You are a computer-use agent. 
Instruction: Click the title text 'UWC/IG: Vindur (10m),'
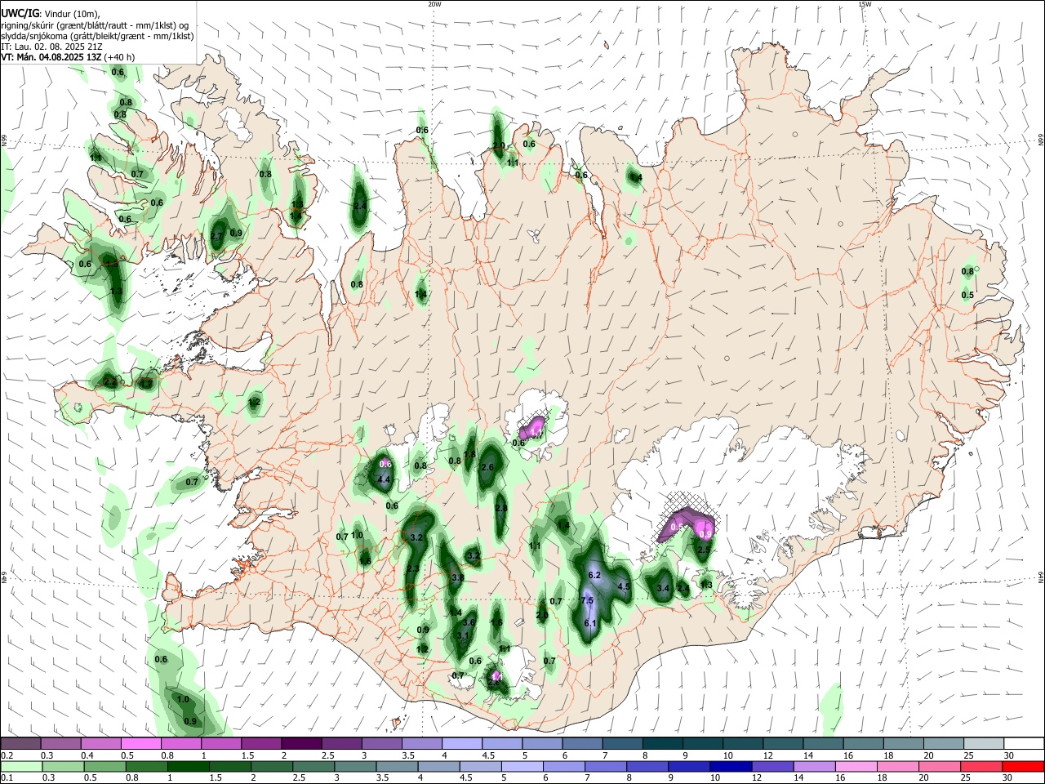click(x=49, y=14)
